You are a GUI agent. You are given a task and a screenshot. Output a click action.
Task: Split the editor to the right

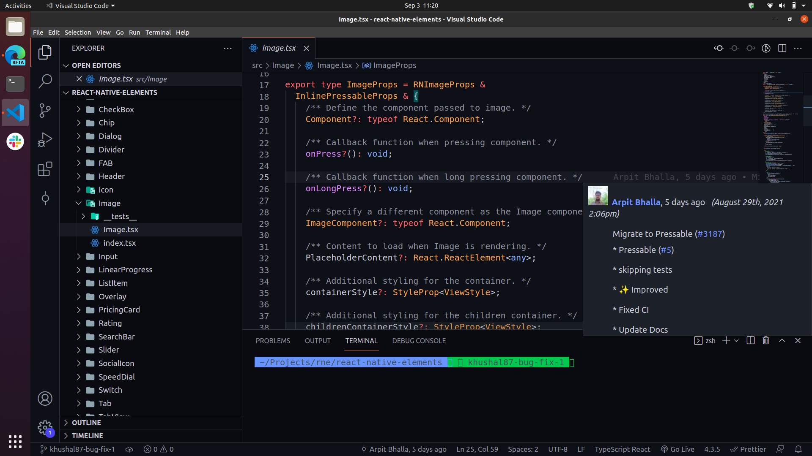[x=782, y=48]
